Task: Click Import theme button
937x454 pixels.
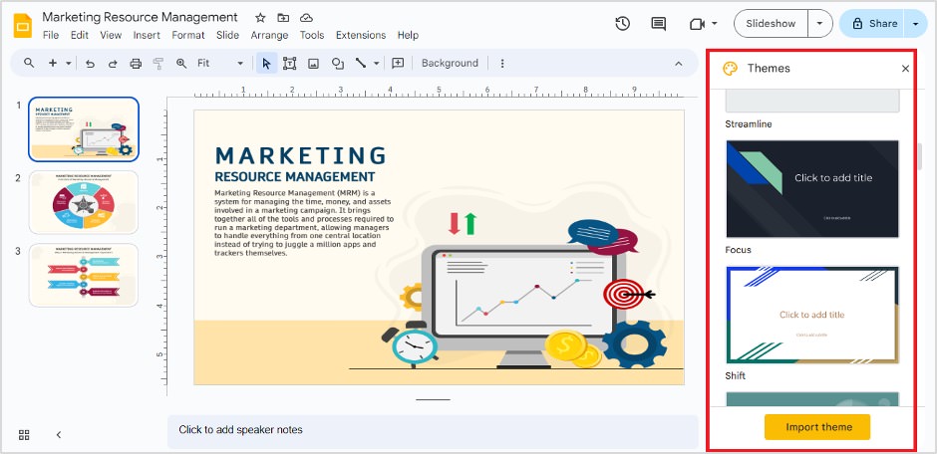Action: [817, 427]
